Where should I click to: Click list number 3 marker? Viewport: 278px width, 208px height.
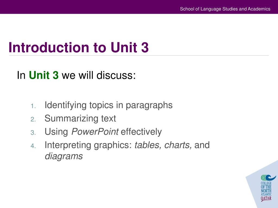coord(33,133)
